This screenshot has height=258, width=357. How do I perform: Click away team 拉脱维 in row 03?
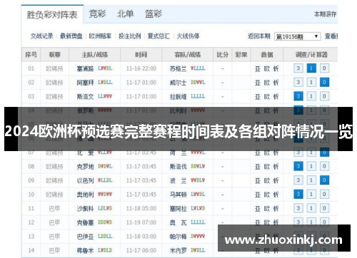[178, 97]
